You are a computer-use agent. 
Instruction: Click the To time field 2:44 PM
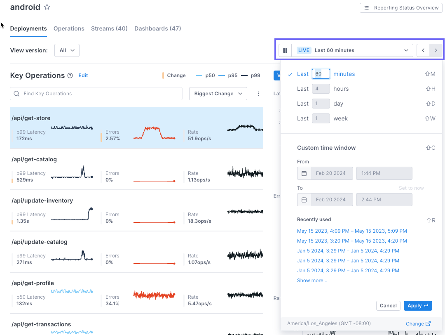point(384,200)
